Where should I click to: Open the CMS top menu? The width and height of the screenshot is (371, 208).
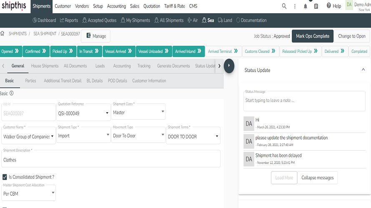click(x=193, y=6)
